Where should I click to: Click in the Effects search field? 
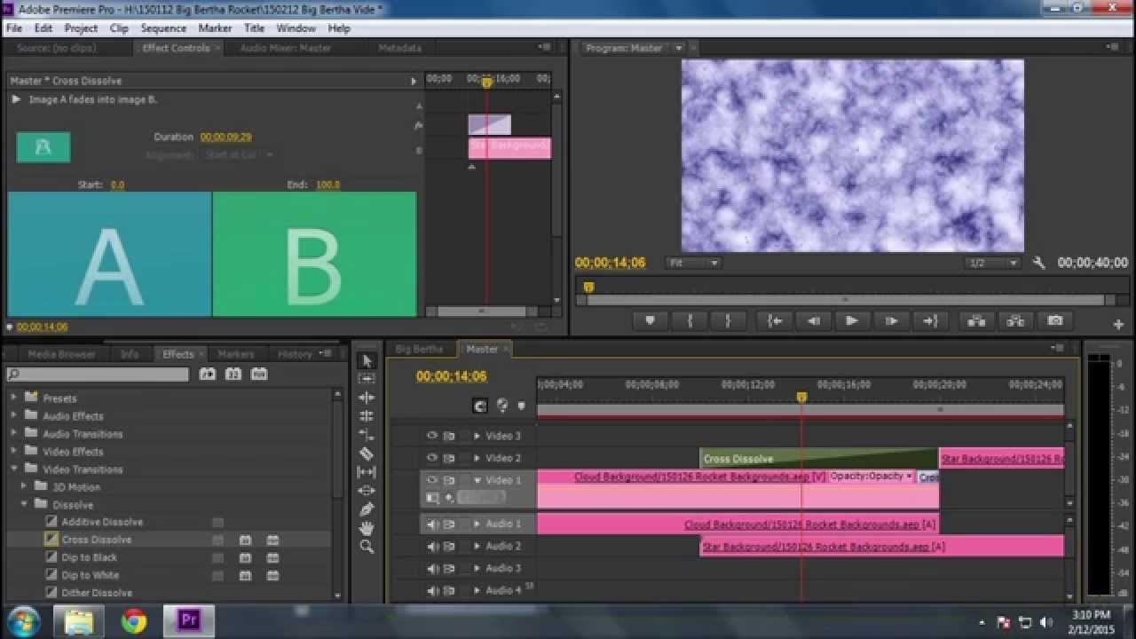[98, 375]
